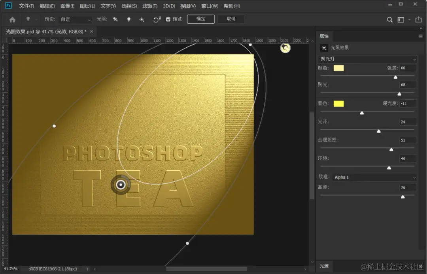Viewport: 427px width, 274px height.
Task: Click the 光照效果 sun icon in panel
Action: point(324,48)
